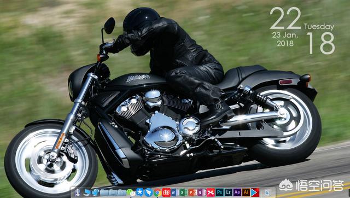The width and height of the screenshot is (350, 198).
Task: Open the blue wing messenger icon
Action: pos(149,192)
